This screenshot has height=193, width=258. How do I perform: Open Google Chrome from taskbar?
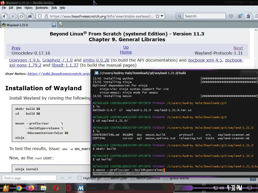pos(19,188)
